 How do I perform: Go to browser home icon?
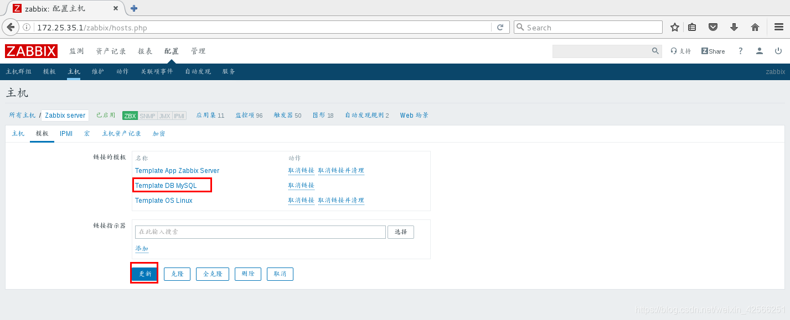tap(755, 27)
